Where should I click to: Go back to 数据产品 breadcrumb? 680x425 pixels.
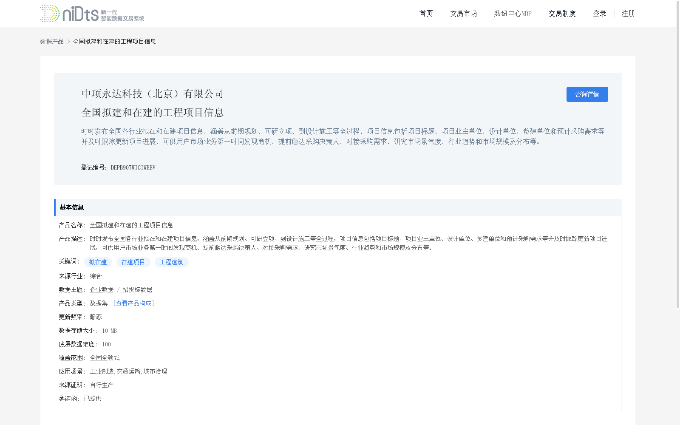click(x=52, y=41)
